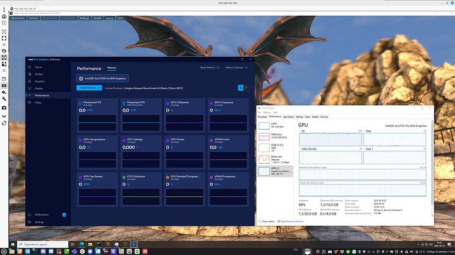Screen dimensions: 455x255
Task: Click the Reset Metrics icon
Action: [x=219, y=67]
